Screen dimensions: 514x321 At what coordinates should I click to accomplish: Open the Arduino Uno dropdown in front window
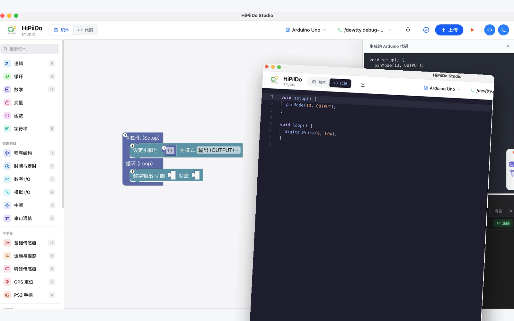[x=442, y=89]
